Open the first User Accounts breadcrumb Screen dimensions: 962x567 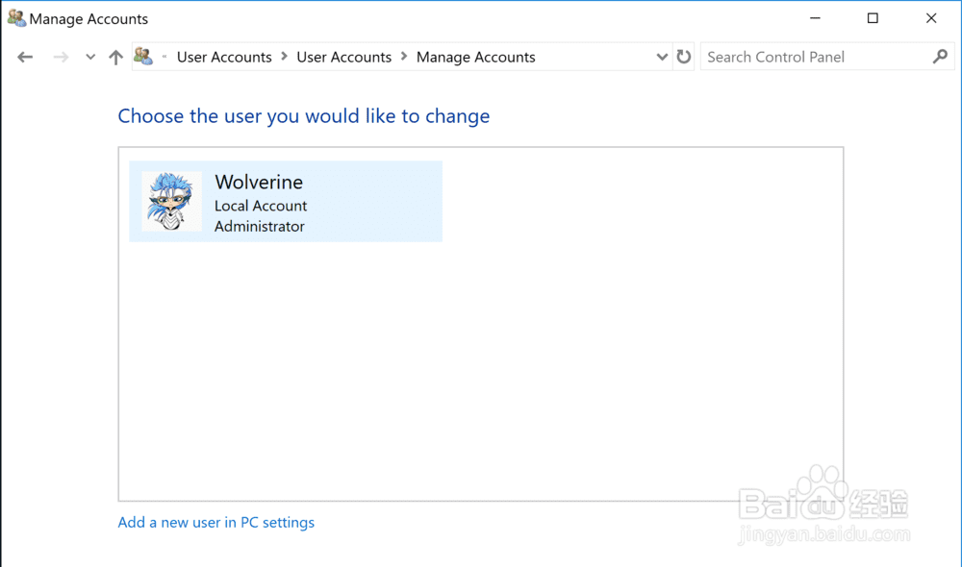click(224, 57)
